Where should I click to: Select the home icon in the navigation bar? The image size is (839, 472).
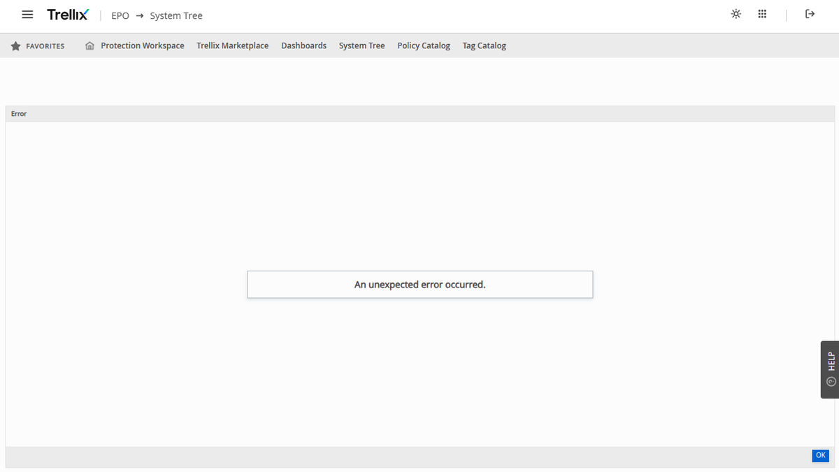pyautogui.click(x=89, y=45)
